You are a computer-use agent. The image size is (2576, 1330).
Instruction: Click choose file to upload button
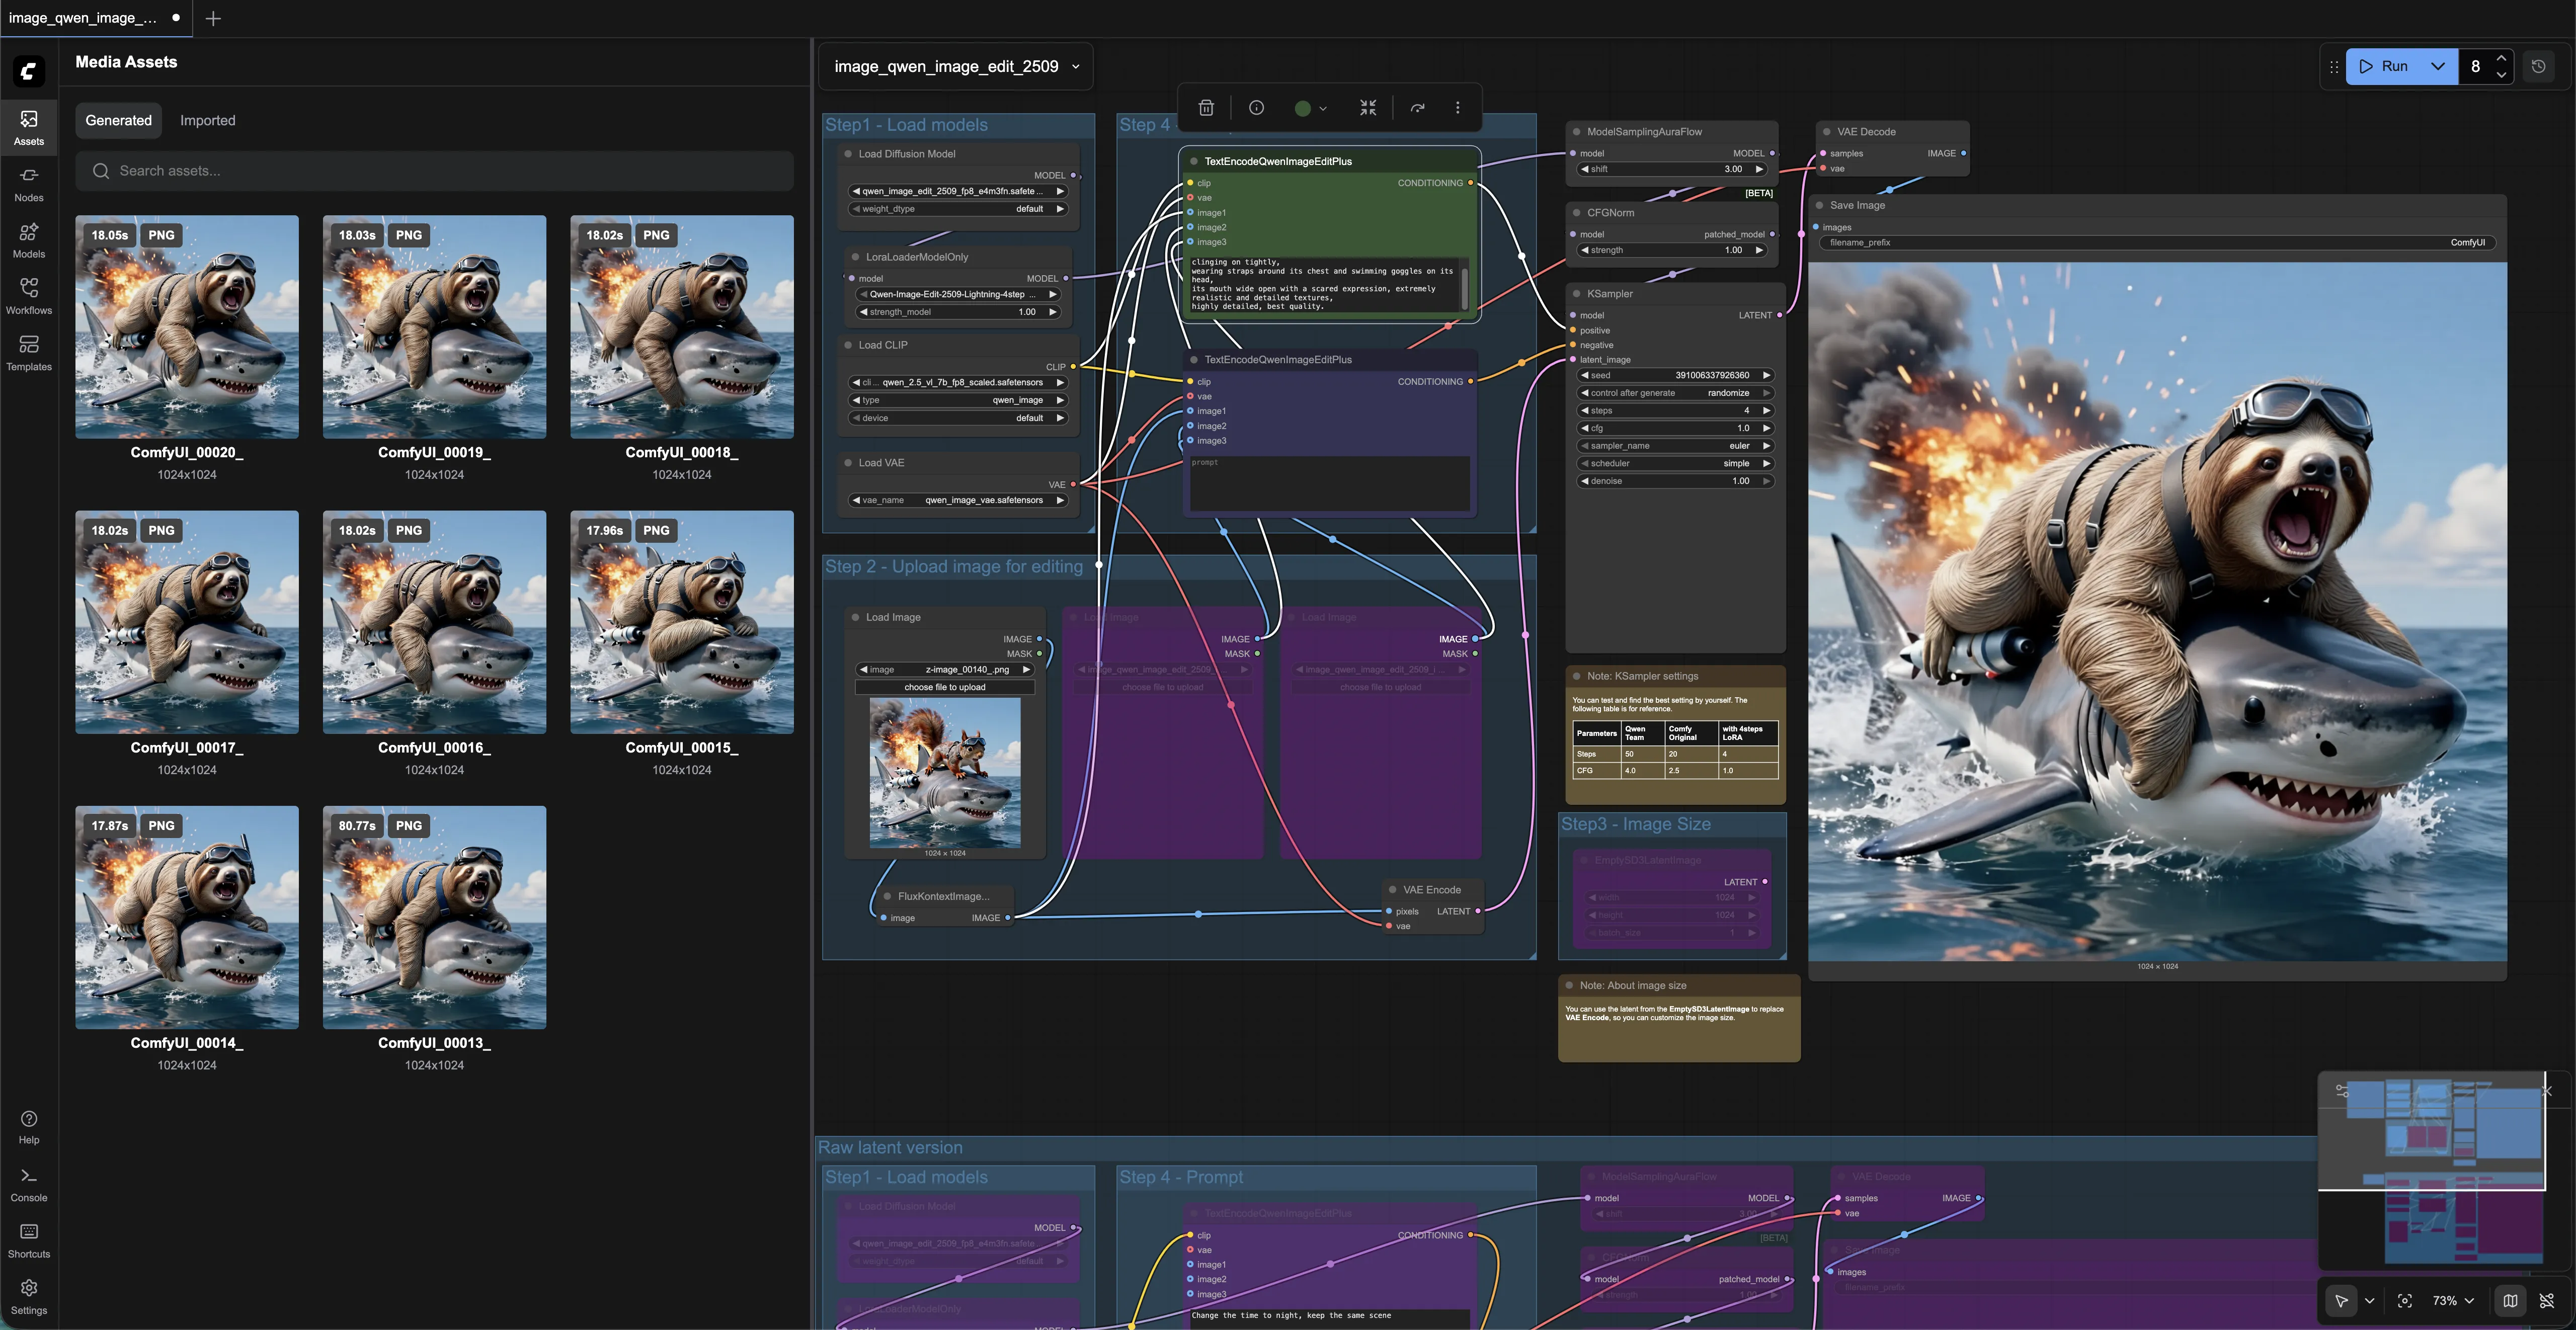(x=944, y=687)
